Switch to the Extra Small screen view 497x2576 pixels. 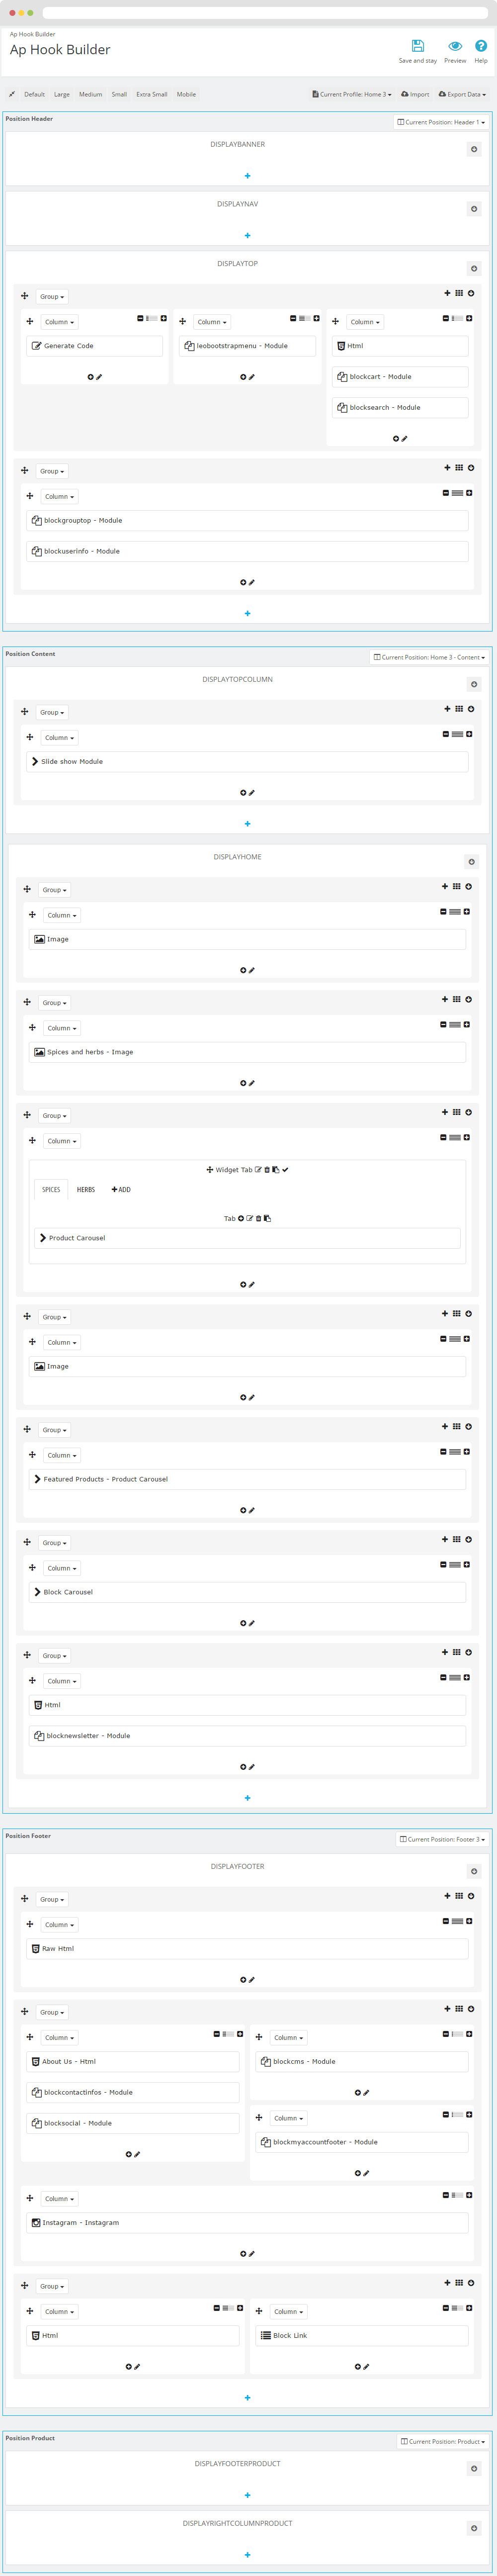pos(152,94)
